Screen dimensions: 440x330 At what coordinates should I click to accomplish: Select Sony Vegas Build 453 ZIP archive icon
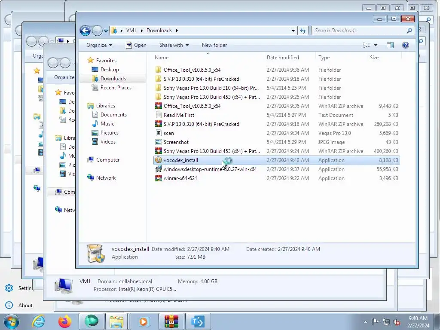pos(158,151)
